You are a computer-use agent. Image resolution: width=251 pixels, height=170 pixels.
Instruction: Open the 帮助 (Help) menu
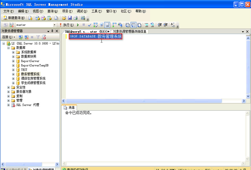(140, 11)
